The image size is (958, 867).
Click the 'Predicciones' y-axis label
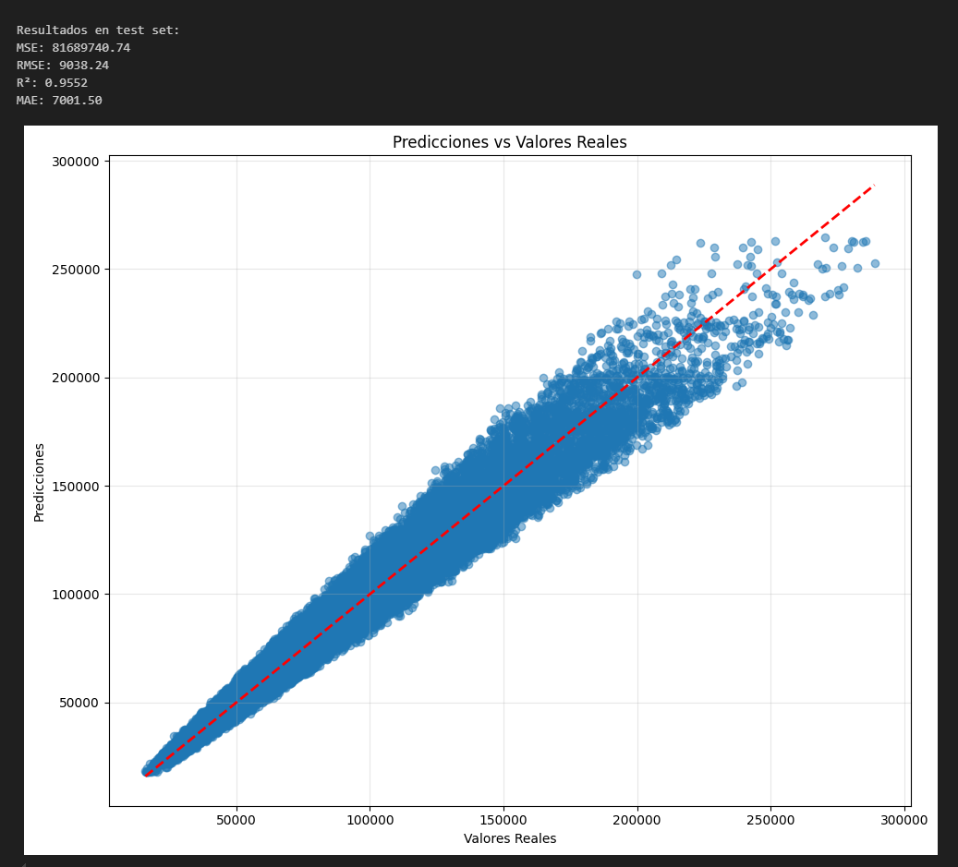40,482
